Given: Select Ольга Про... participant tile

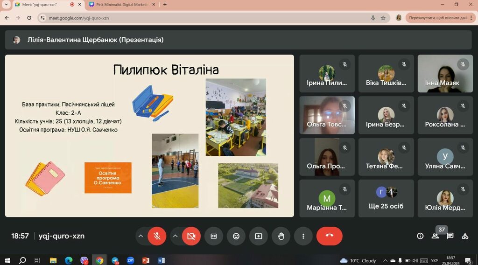Looking at the screenshot, I should (327, 157).
